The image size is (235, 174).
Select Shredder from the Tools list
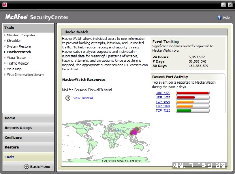pos(14,41)
